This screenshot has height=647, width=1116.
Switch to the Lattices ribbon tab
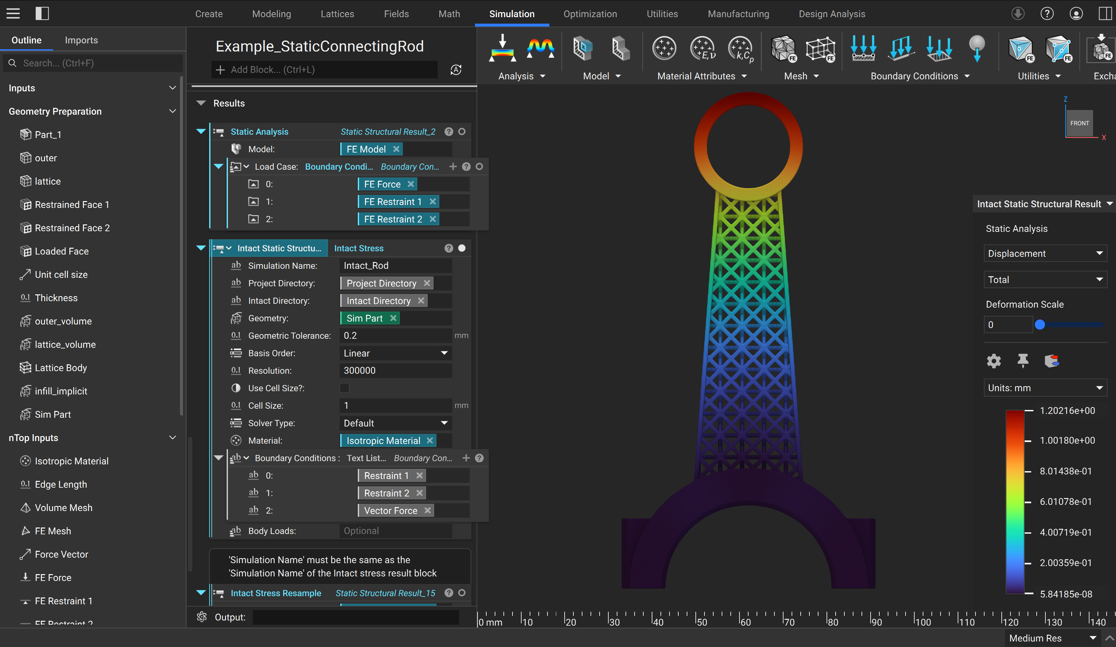point(337,14)
